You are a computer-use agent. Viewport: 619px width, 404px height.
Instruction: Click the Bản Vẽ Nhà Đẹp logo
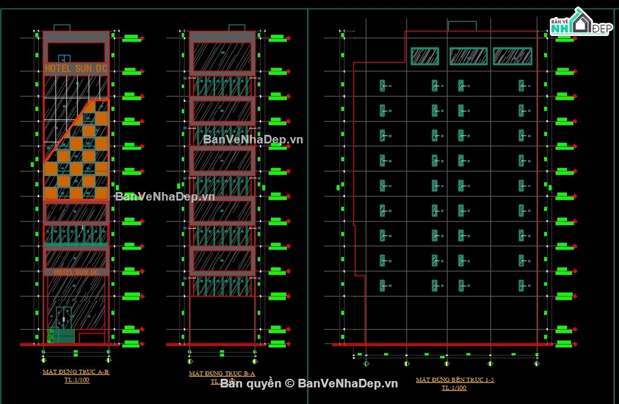click(x=581, y=22)
